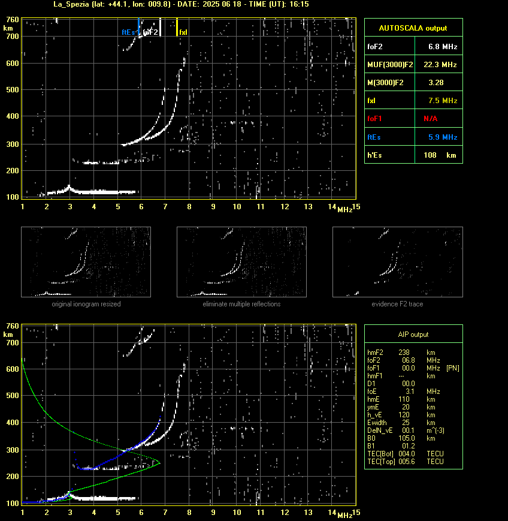Click the blue ftEs marker label in top ionogram
The width and height of the screenshot is (508, 521).
(x=128, y=32)
